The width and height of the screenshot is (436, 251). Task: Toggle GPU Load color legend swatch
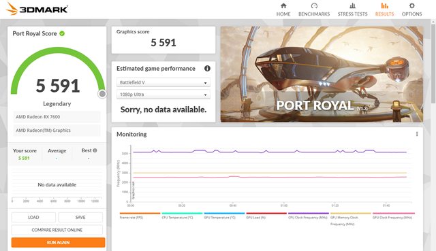[266, 213]
